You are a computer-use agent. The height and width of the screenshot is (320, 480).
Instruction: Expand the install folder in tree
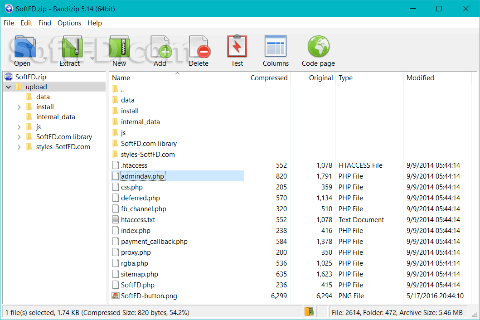pyautogui.click(x=19, y=107)
